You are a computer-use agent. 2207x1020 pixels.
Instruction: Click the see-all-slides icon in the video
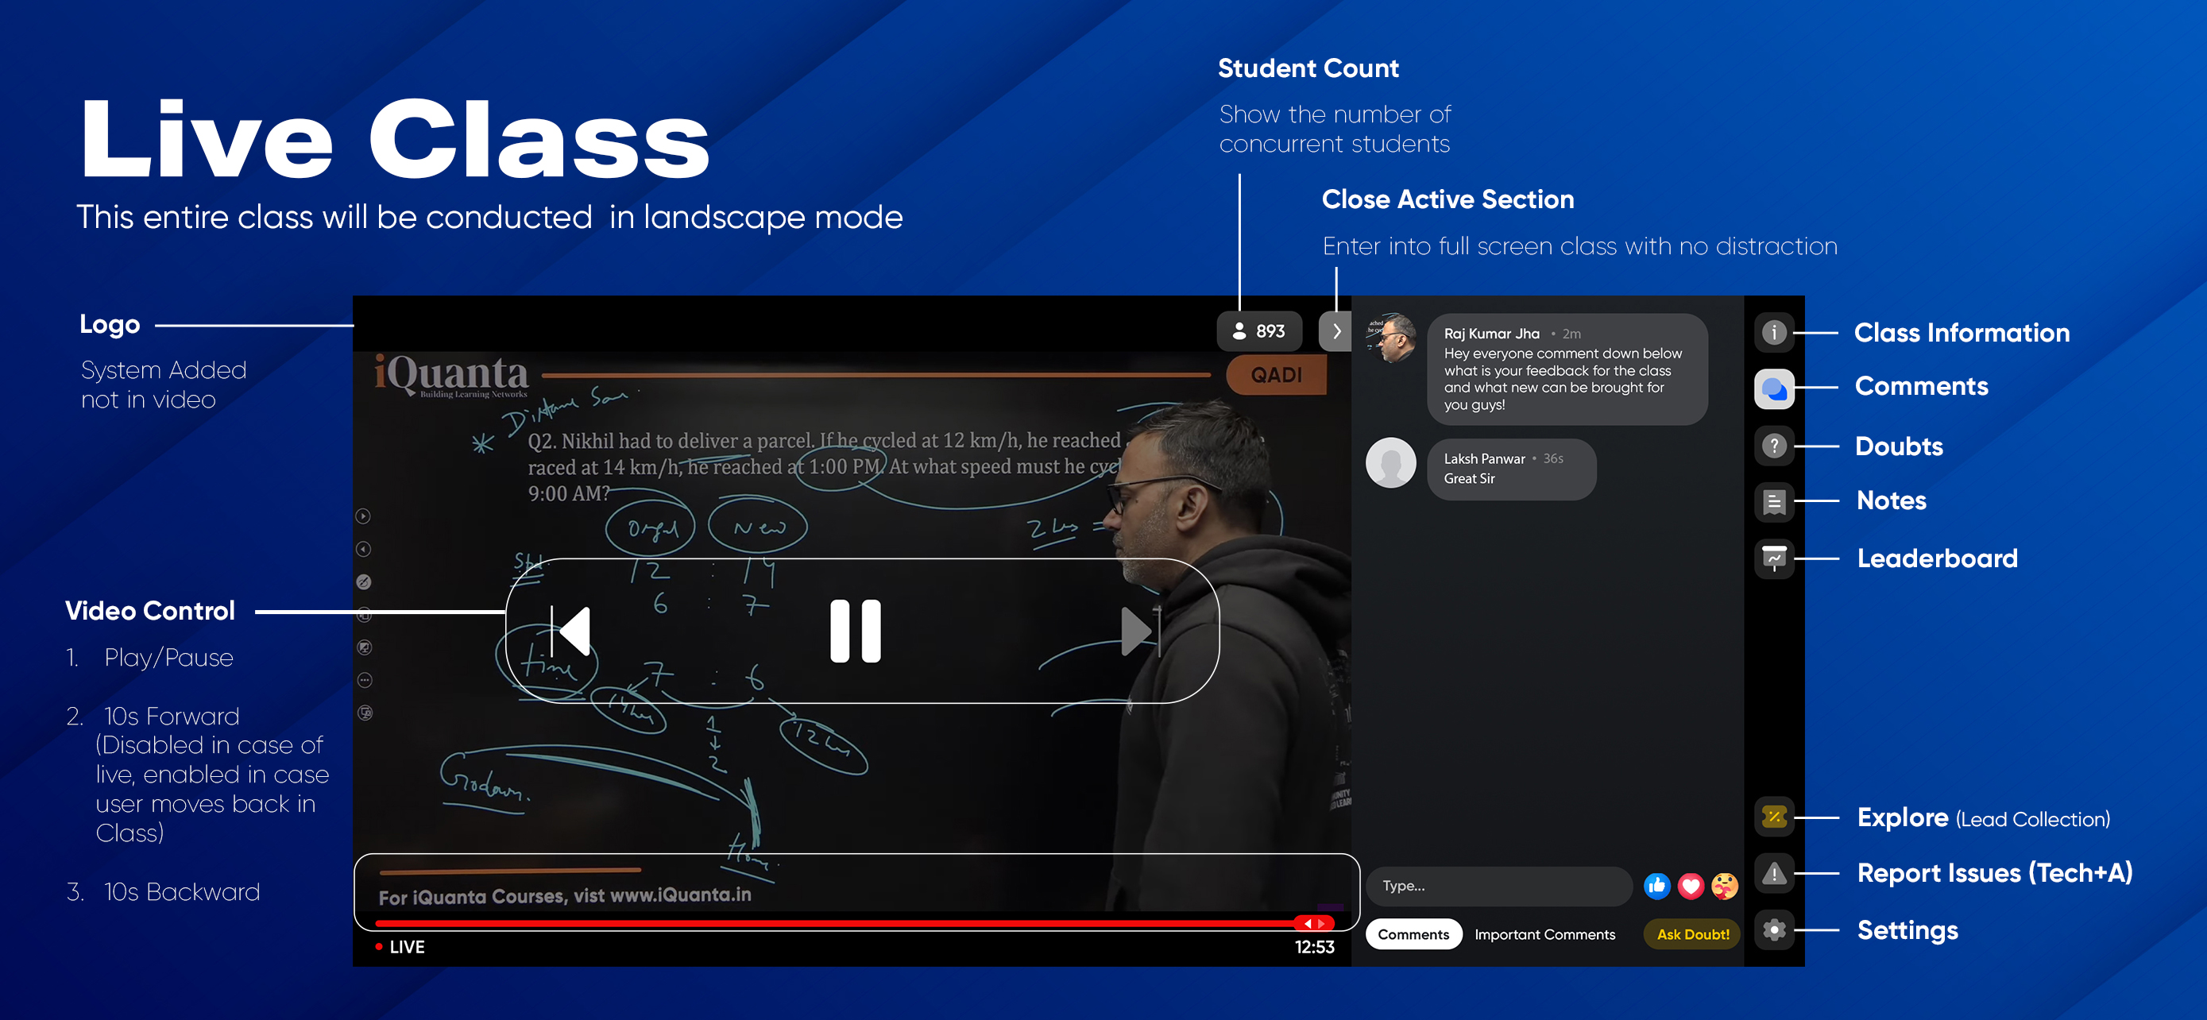point(363,615)
